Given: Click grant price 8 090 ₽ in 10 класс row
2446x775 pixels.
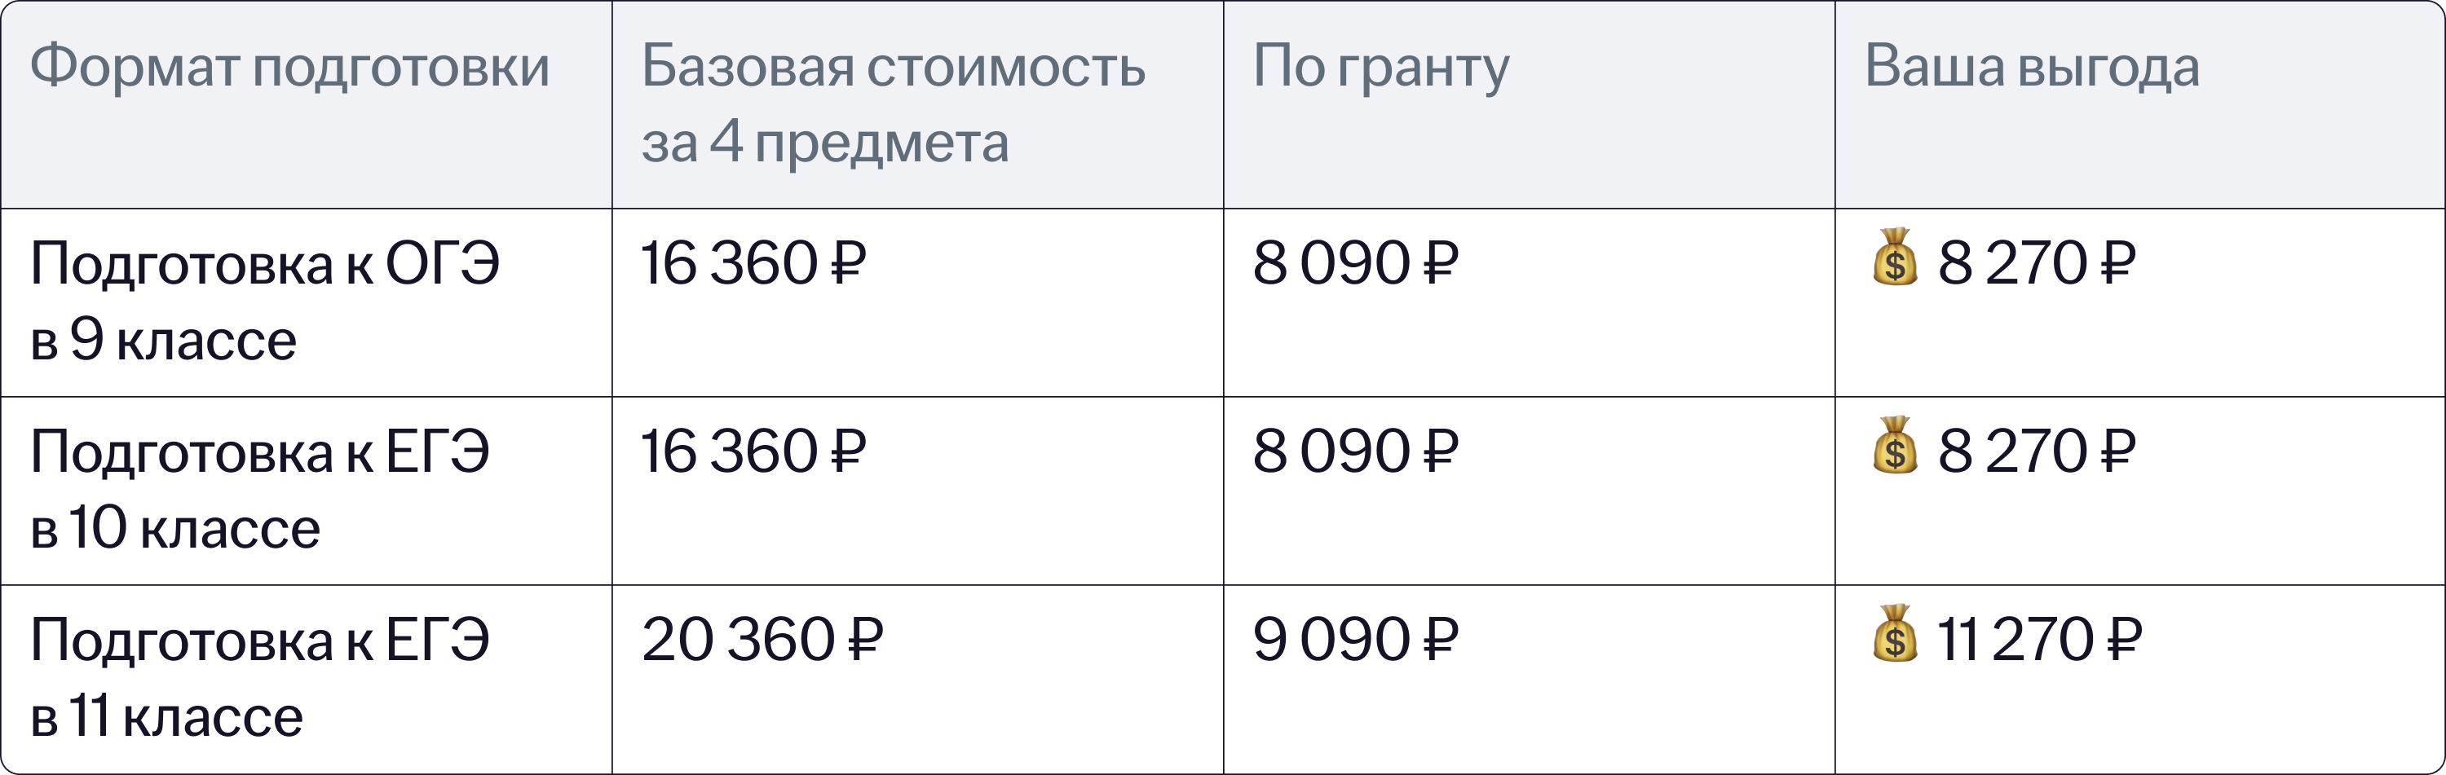Looking at the screenshot, I should click(x=1354, y=451).
